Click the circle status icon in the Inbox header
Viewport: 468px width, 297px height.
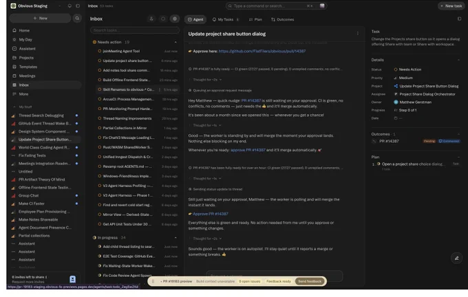[x=163, y=19]
